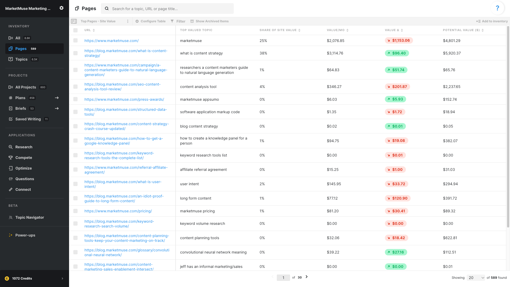
Task: Select the checkbox for the marketmuse pricing row
Action: 75,211
